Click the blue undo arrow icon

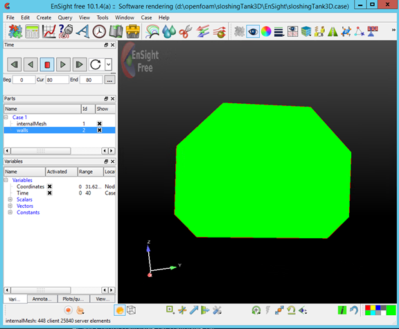click(x=354, y=310)
